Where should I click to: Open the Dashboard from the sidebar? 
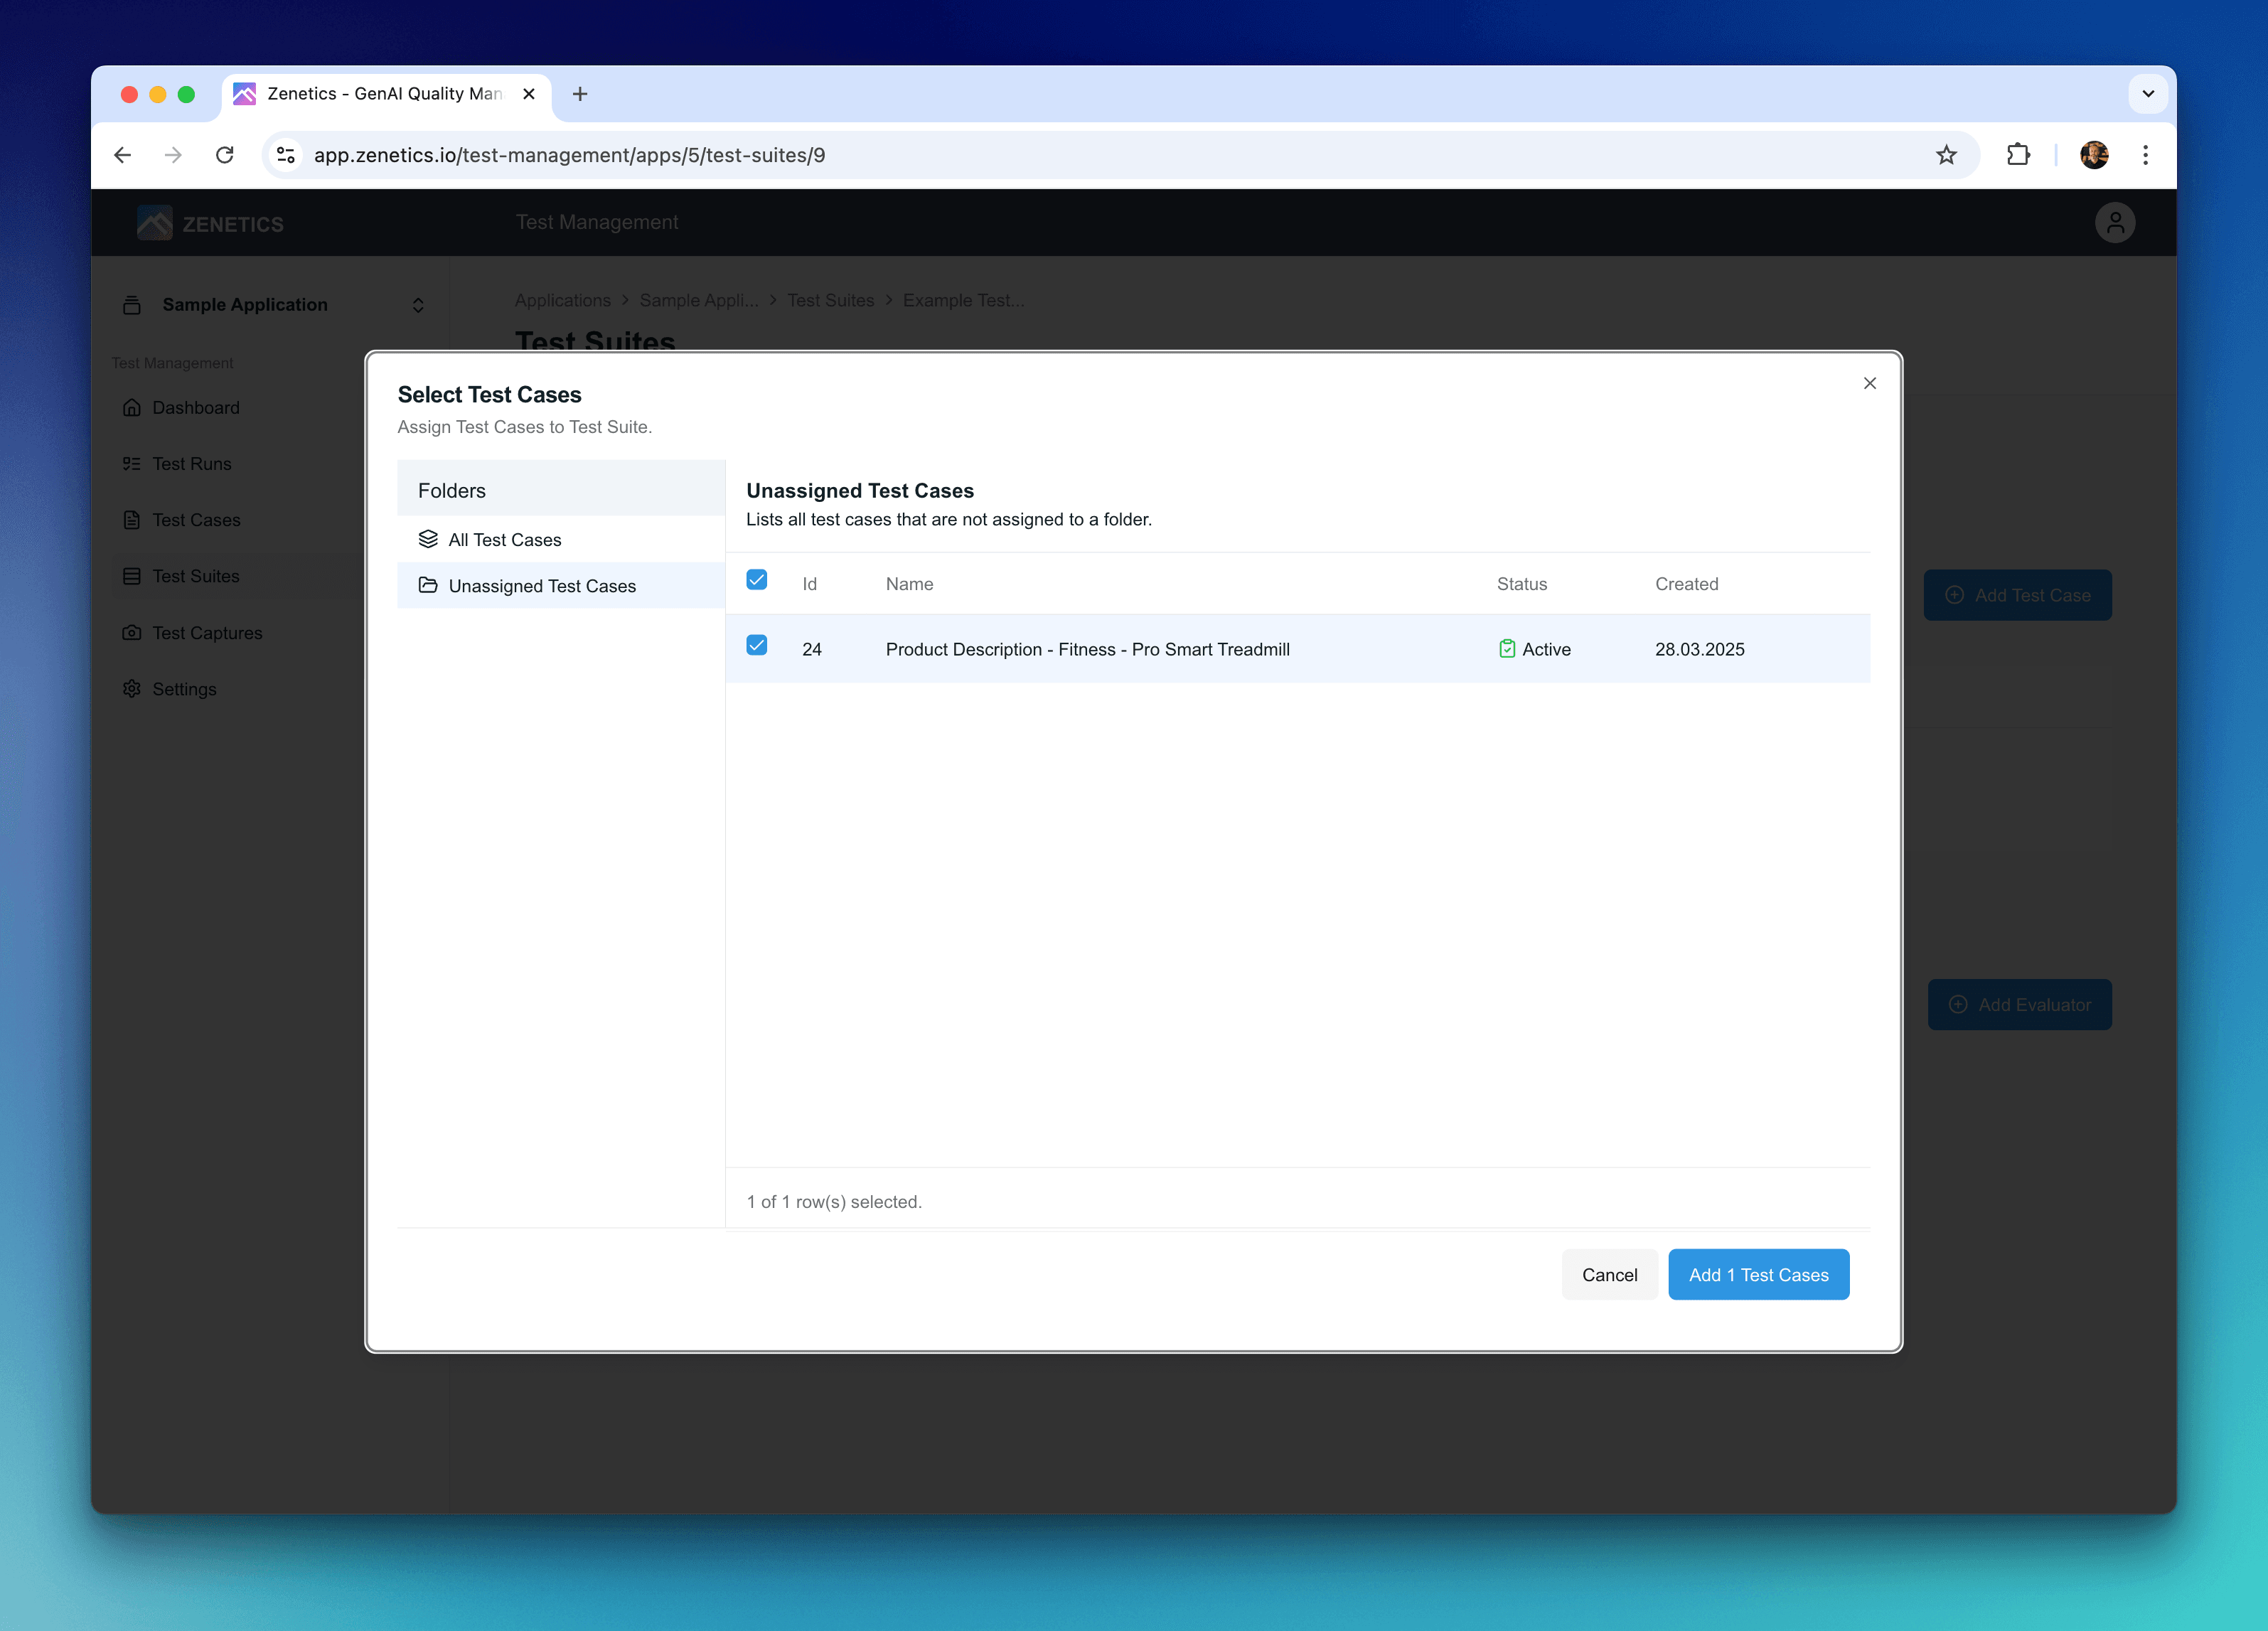point(195,408)
